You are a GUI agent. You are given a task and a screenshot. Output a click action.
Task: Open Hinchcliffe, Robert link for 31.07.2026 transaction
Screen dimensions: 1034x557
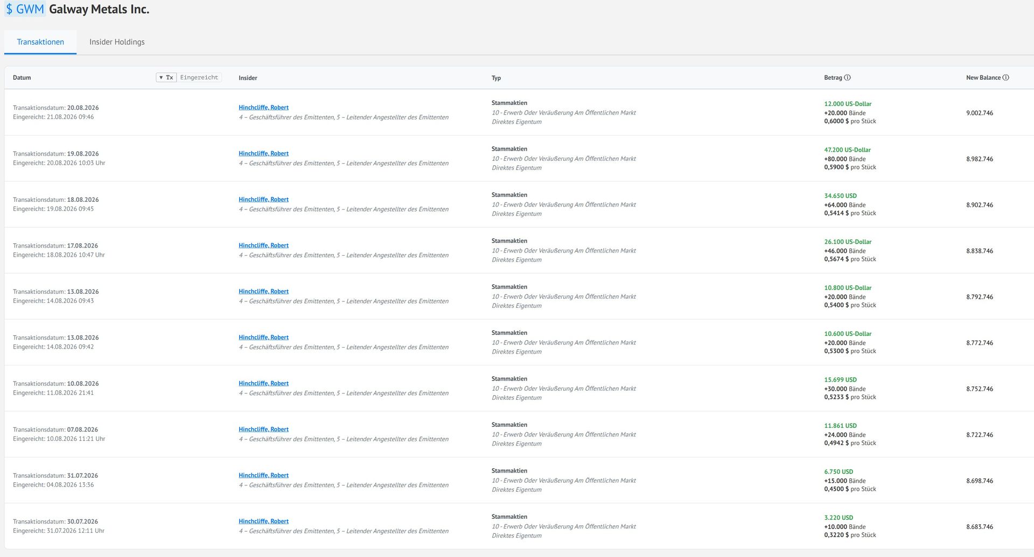click(x=263, y=475)
